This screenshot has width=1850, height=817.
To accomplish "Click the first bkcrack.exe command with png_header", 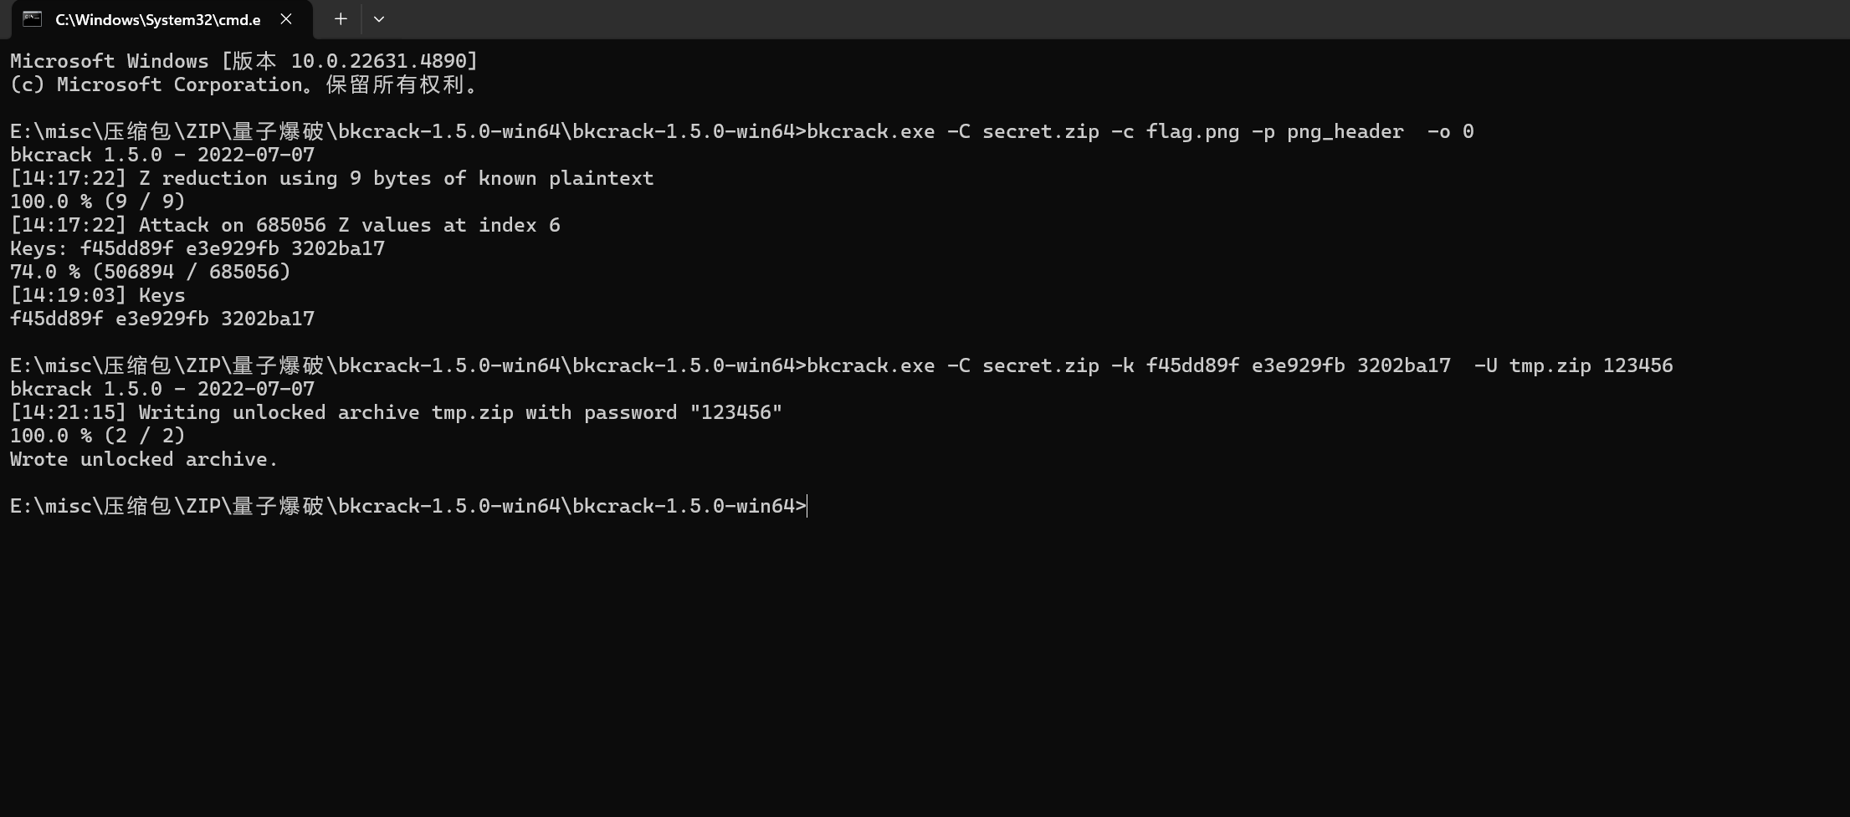I will (1140, 131).
